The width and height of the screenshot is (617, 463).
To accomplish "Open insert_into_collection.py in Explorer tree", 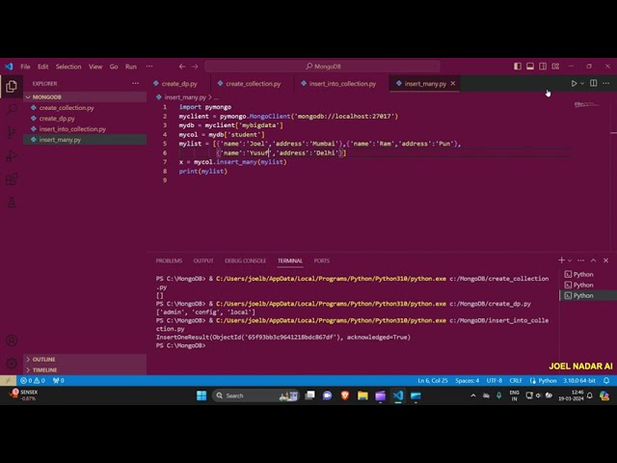I will click(x=85, y=128).
